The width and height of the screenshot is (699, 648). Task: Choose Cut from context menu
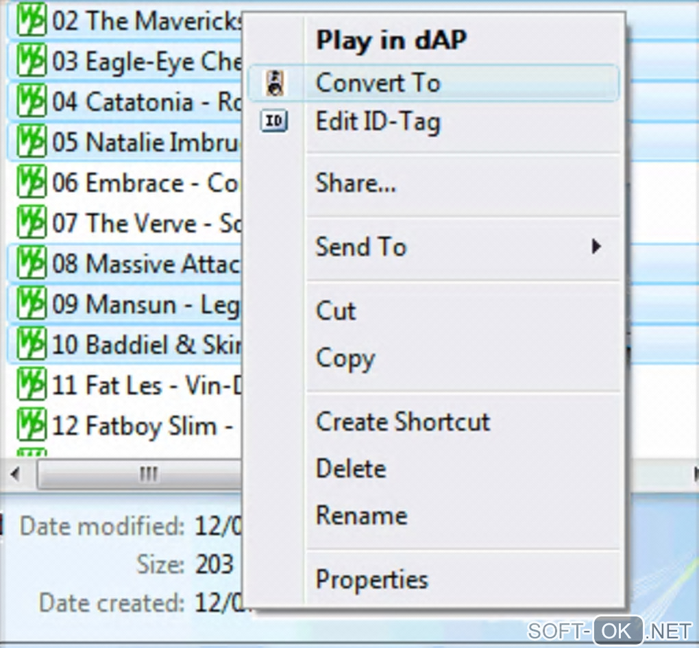(x=433, y=311)
